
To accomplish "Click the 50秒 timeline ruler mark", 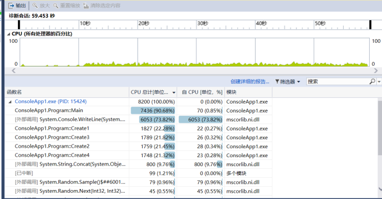I will click(x=320, y=23).
